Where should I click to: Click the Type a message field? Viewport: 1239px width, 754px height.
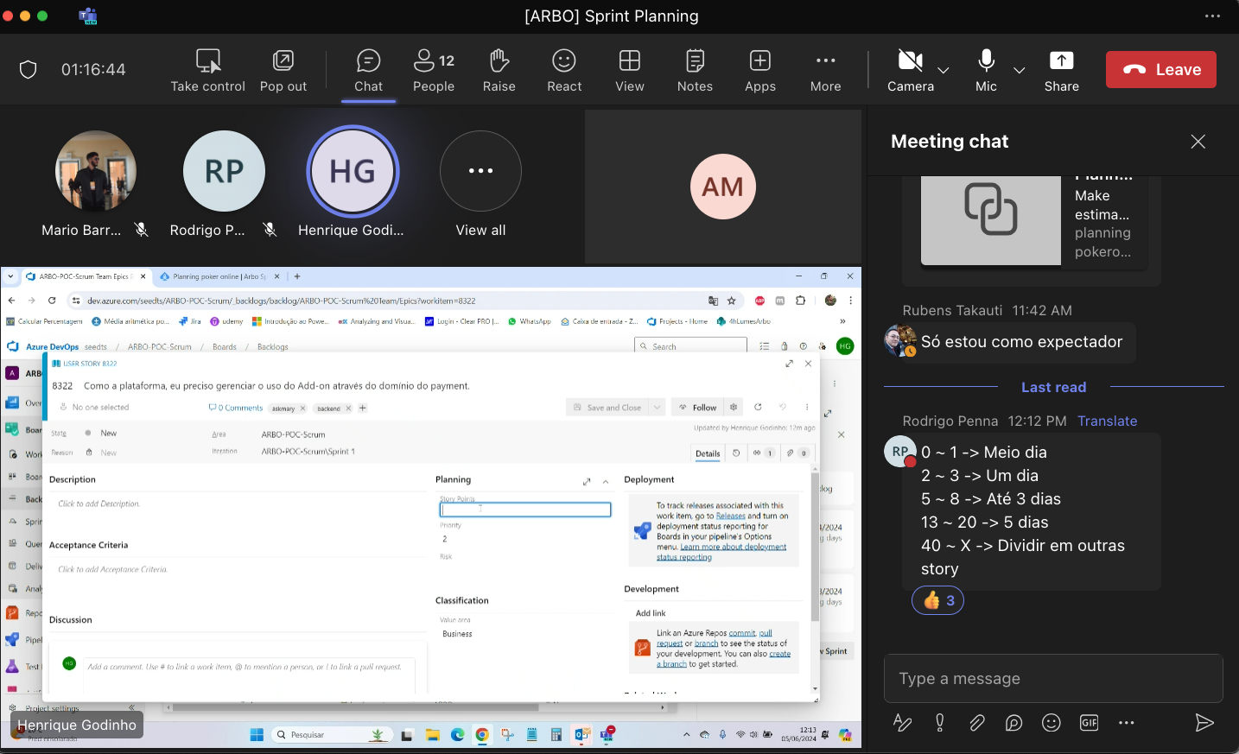(x=1052, y=679)
